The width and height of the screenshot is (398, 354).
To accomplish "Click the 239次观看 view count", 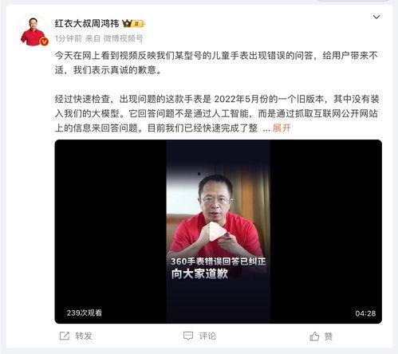I will click(85, 313).
